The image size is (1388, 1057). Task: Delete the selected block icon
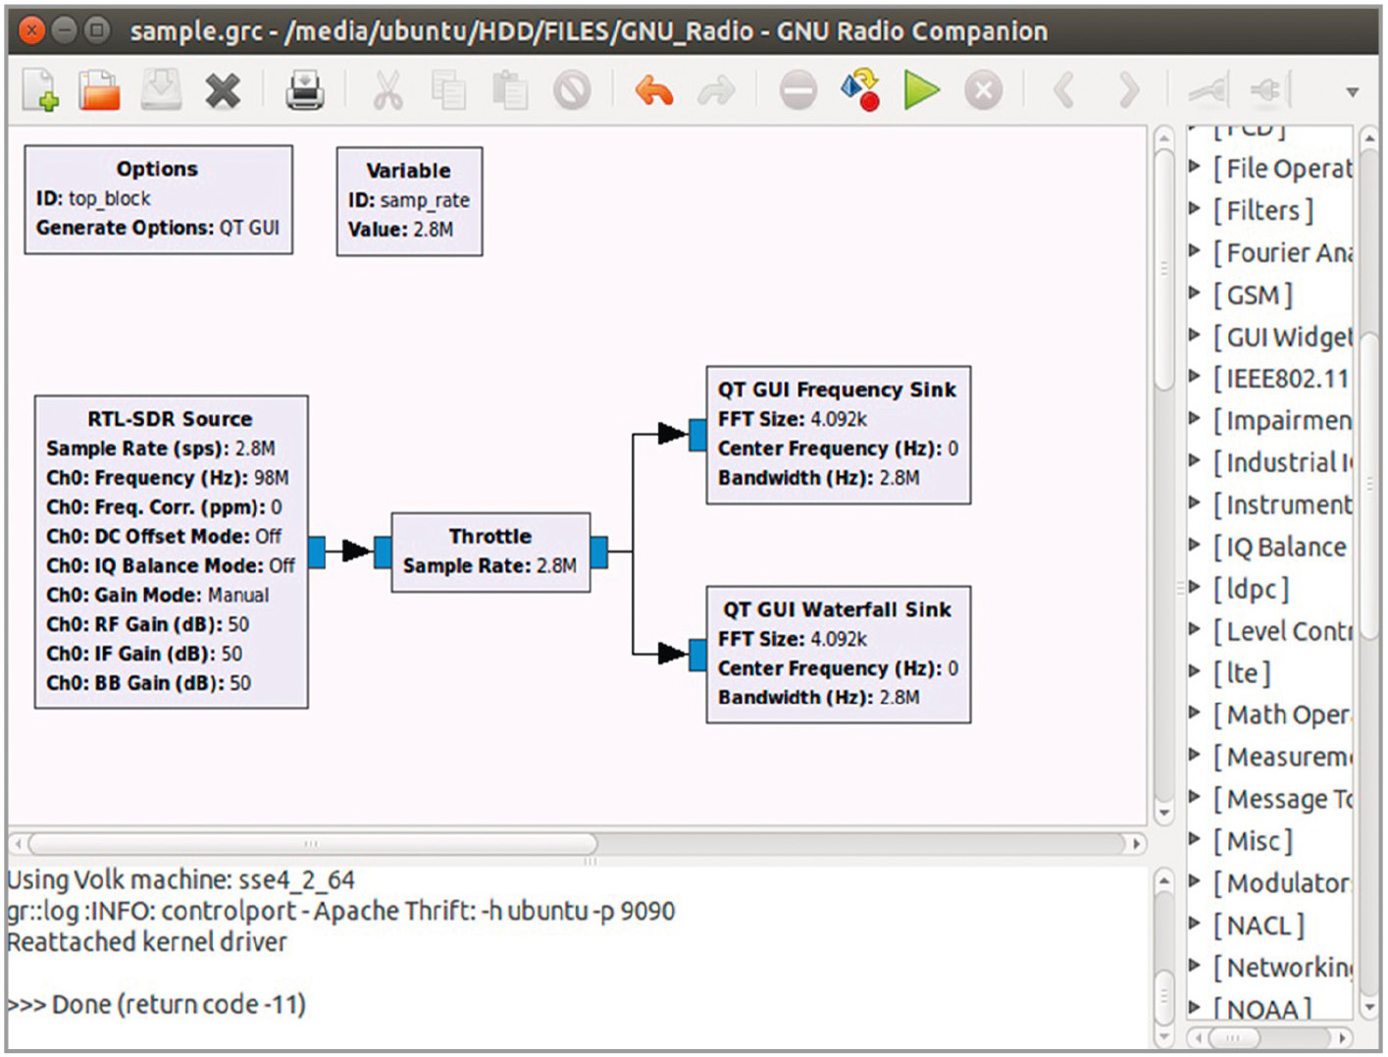572,91
